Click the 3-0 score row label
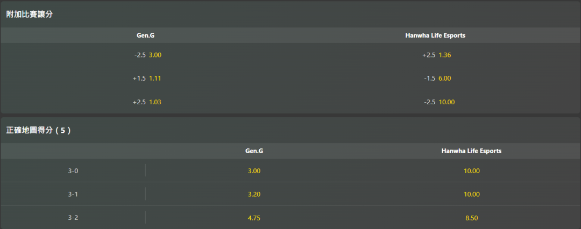Viewport: 581px width, 229px height. coord(73,171)
